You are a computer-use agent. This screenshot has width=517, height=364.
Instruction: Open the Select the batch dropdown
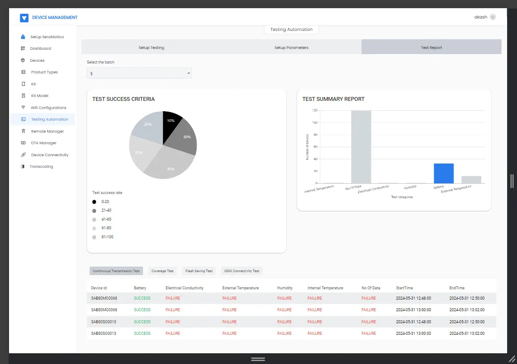coord(139,73)
